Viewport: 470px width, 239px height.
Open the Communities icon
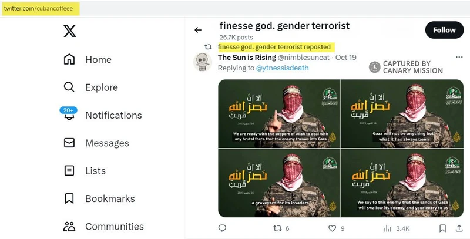(69, 227)
